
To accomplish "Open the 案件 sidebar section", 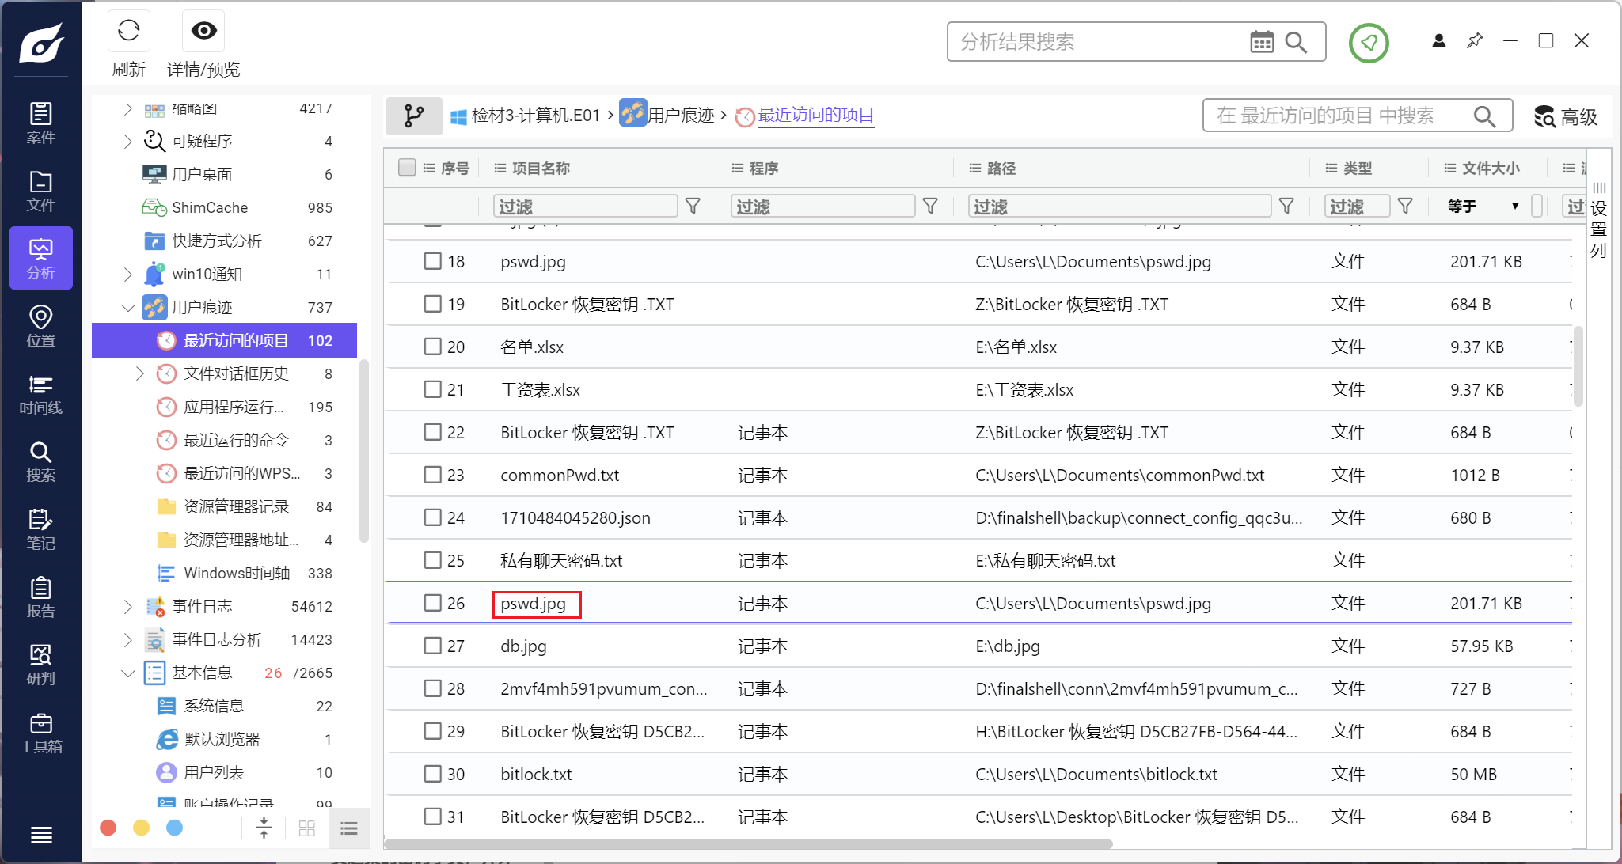I will point(41,123).
